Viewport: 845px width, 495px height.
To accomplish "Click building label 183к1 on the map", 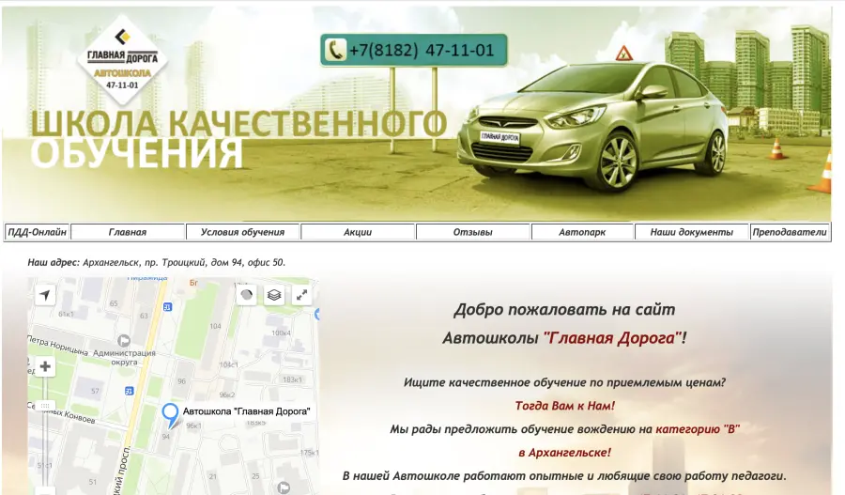I will (x=292, y=379).
